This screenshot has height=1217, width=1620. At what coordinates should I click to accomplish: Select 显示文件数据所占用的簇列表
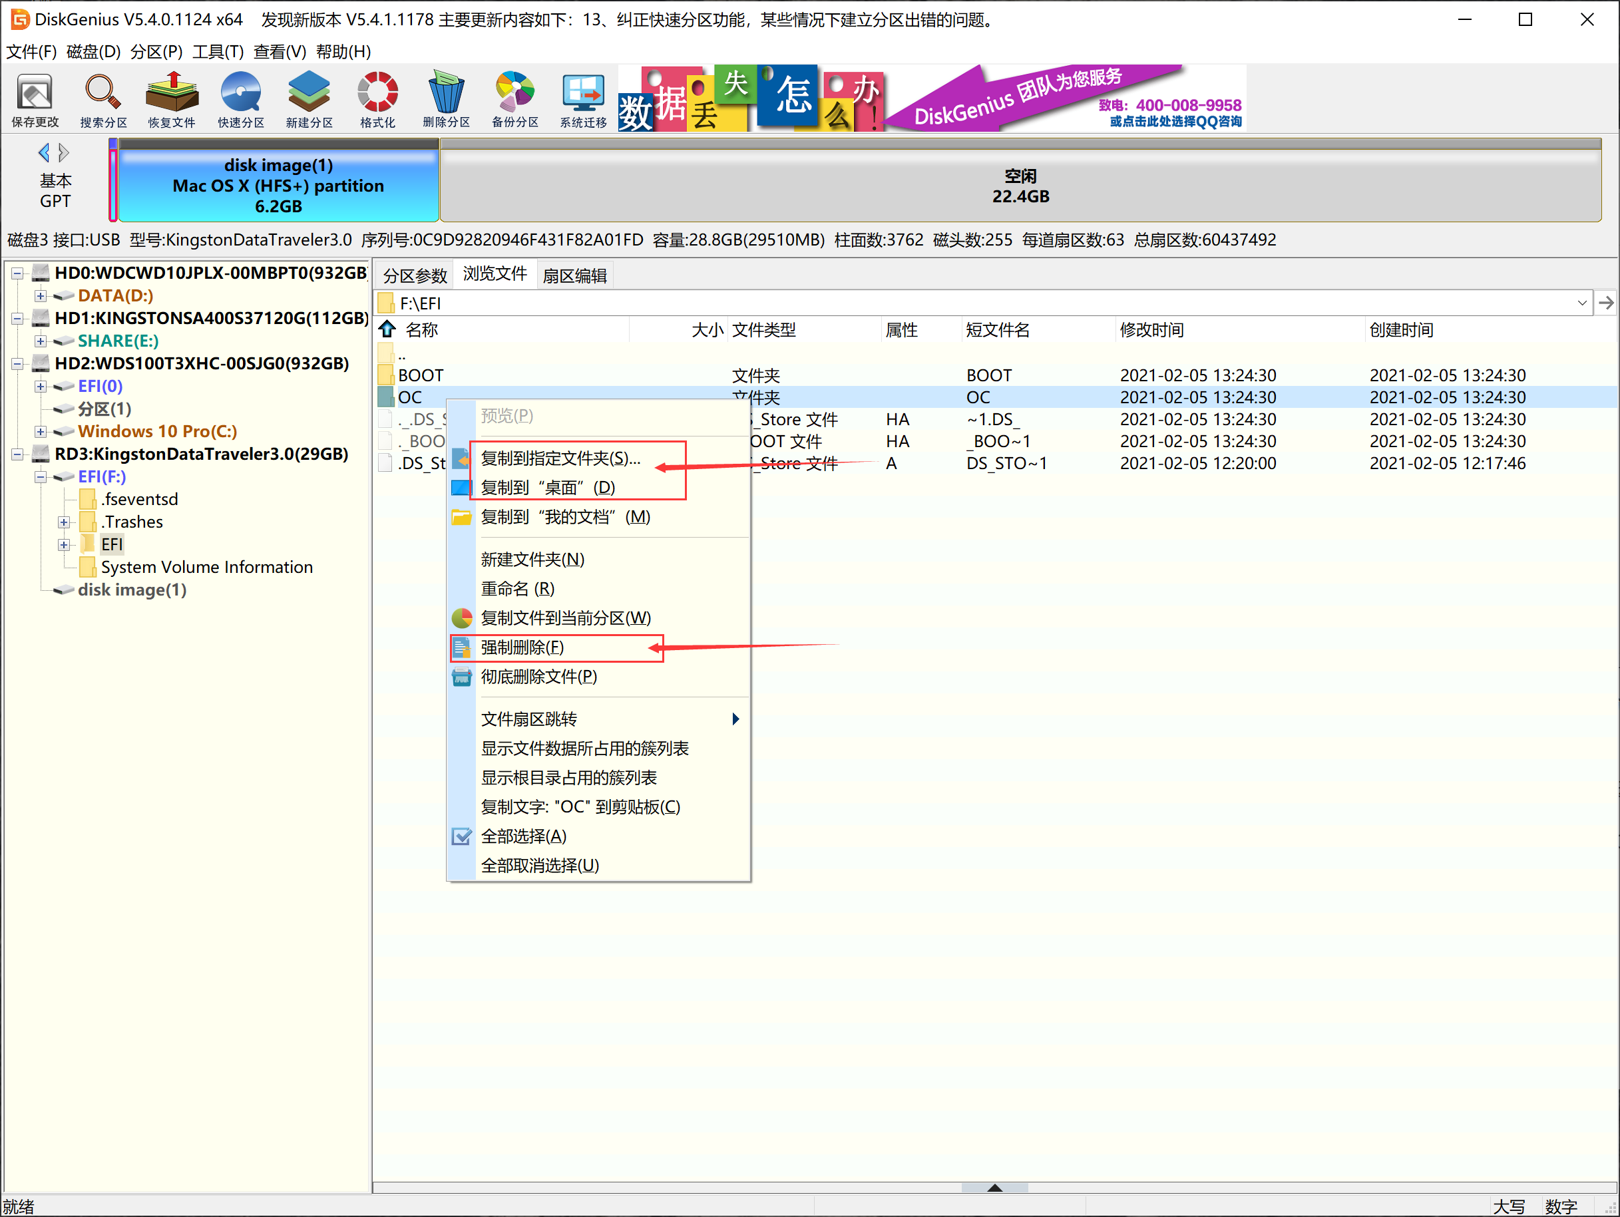click(x=599, y=749)
